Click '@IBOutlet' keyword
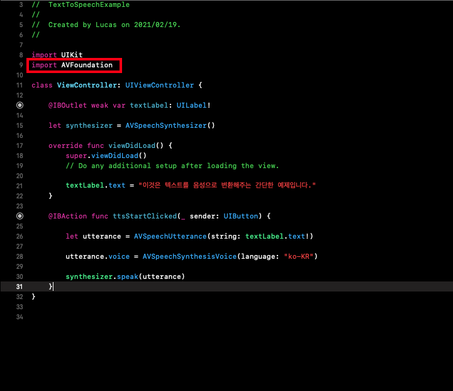Image resolution: width=453 pixels, height=391 pixels. tap(67, 105)
